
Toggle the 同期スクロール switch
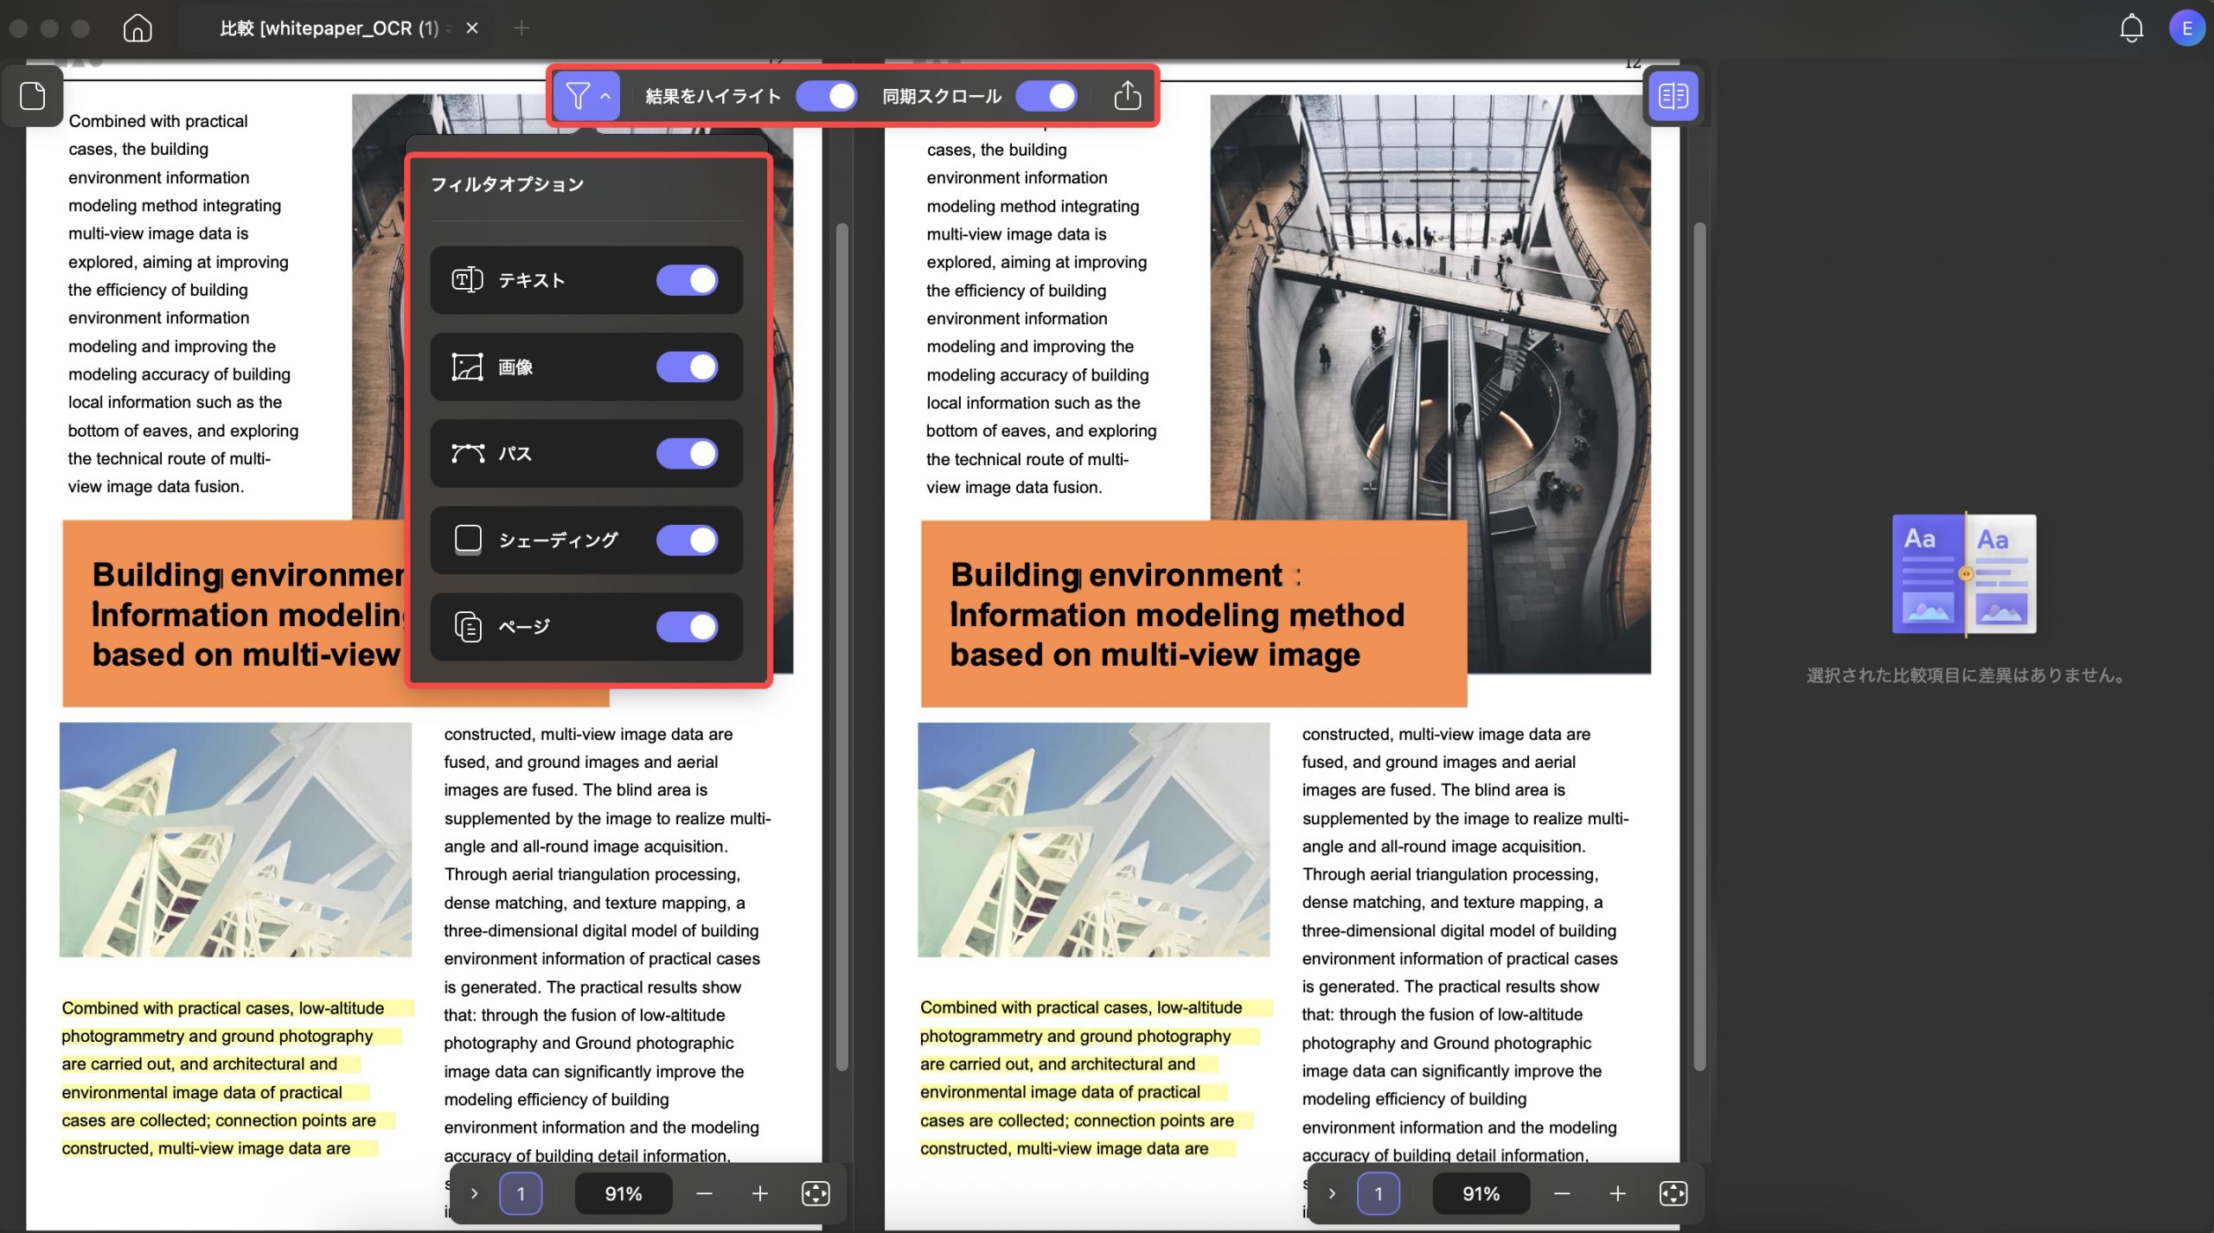[x=1046, y=96]
